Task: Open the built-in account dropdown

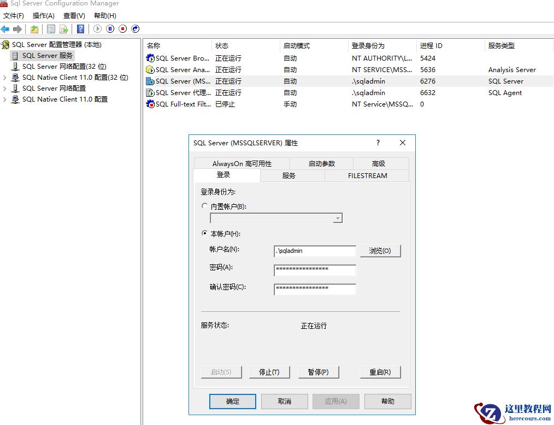Action: (338, 217)
